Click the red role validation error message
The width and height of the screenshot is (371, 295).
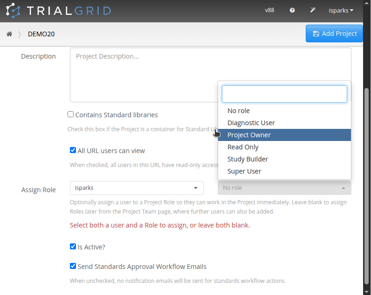click(x=160, y=225)
